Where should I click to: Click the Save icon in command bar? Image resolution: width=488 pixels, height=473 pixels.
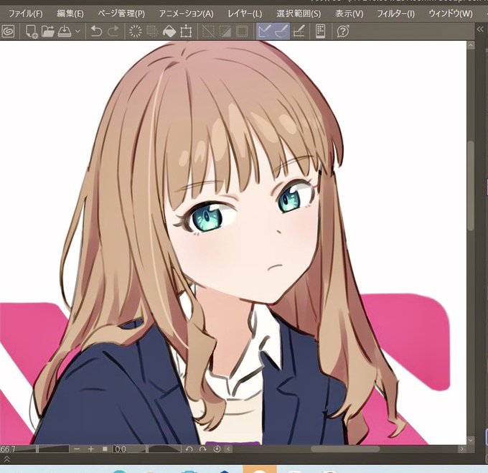click(65, 32)
